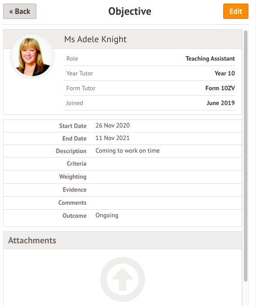Click the Year Tutor value Year 10
The width and height of the screenshot is (256, 308).
click(x=225, y=73)
